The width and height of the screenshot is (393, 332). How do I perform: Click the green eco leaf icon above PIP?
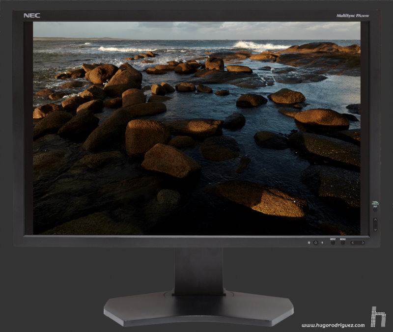[375, 204]
